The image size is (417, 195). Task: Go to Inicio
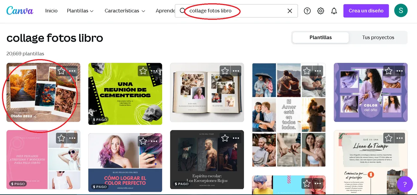pyautogui.click(x=51, y=11)
